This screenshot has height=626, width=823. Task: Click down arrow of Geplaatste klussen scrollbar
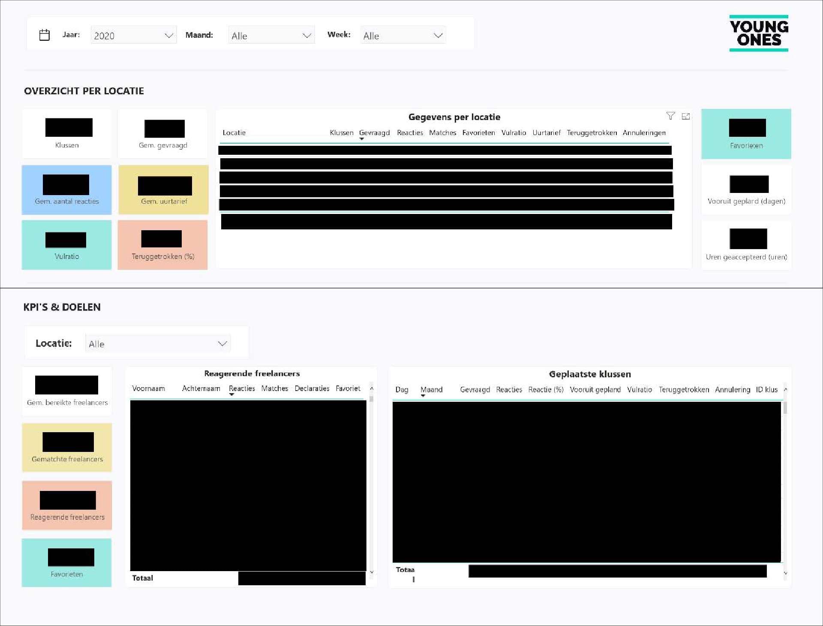click(x=785, y=573)
